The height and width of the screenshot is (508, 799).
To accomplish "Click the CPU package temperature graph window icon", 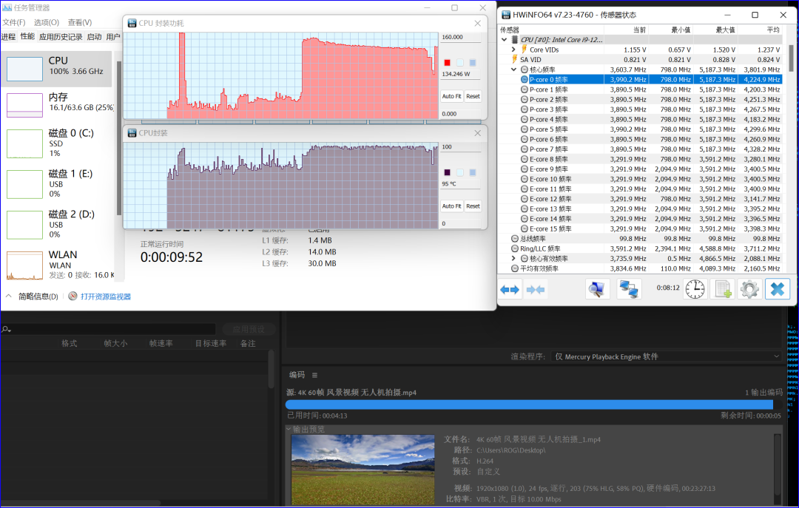I will click(132, 133).
